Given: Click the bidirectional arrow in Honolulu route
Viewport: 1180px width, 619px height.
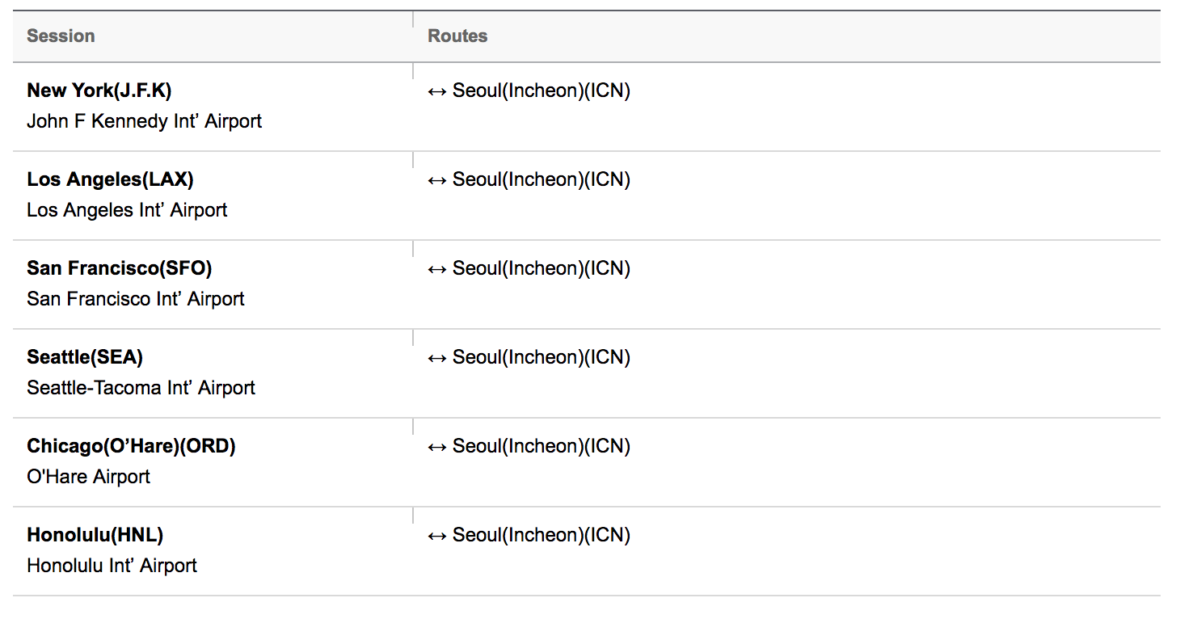Looking at the screenshot, I should tap(437, 536).
